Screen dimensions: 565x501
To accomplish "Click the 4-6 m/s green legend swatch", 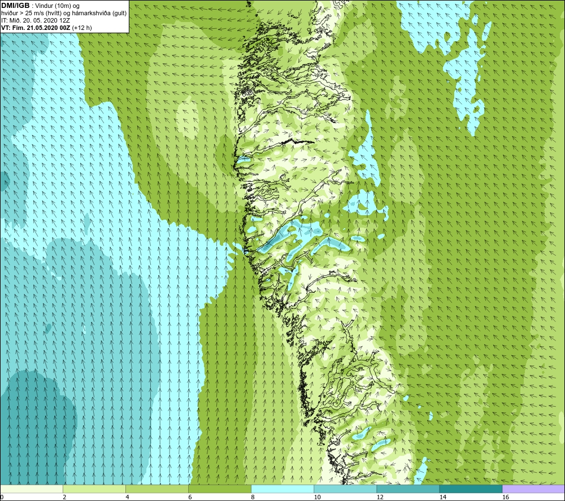I will point(157,489).
